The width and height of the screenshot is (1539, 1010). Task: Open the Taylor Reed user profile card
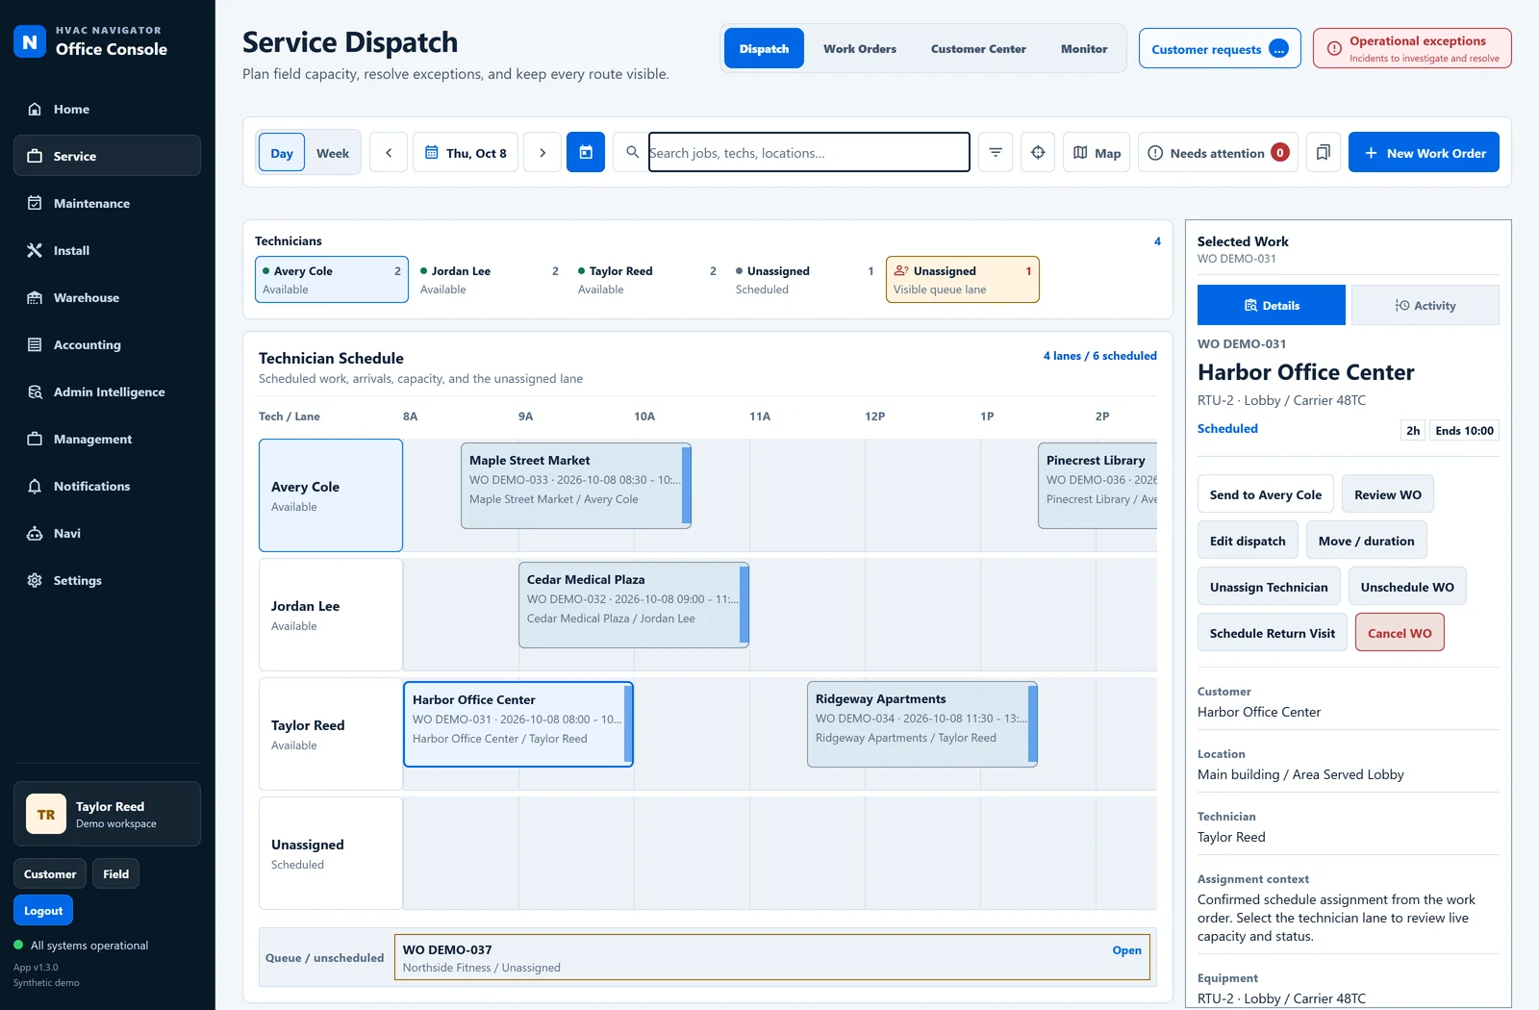point(107,814)
